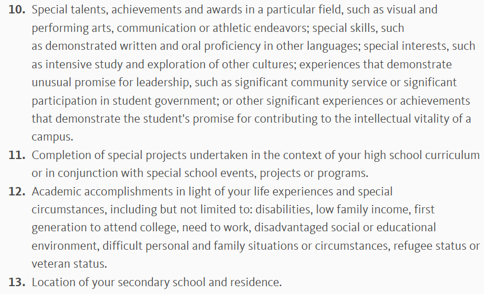The image size is (484, 294).
Task: Click the list number 13
Action: [x=17, y=282]
